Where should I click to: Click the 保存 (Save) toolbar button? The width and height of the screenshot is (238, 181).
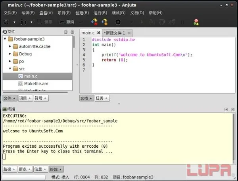click(45, 22)
